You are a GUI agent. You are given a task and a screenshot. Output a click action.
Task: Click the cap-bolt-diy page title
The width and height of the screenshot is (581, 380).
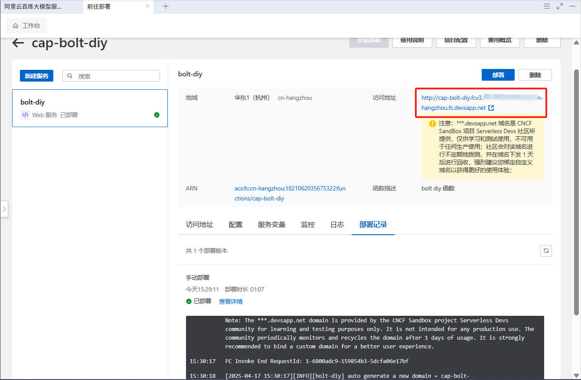[69, 43]
